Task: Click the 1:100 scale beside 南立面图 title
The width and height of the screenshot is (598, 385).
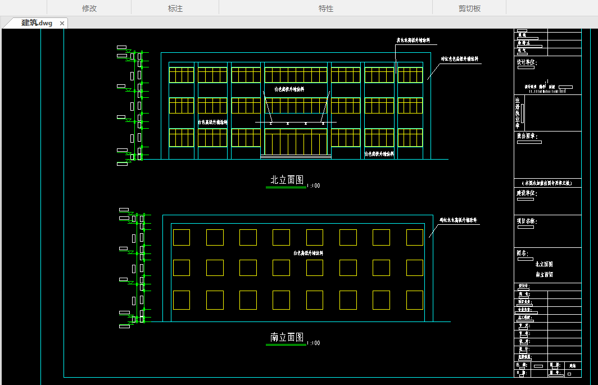Action: (x=314, y=343)
